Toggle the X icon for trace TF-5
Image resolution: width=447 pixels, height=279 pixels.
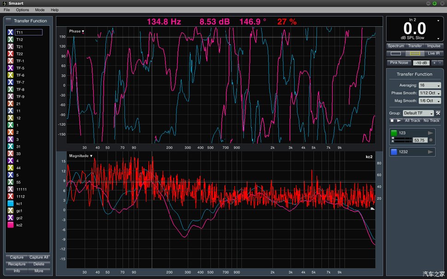point(11,68)
